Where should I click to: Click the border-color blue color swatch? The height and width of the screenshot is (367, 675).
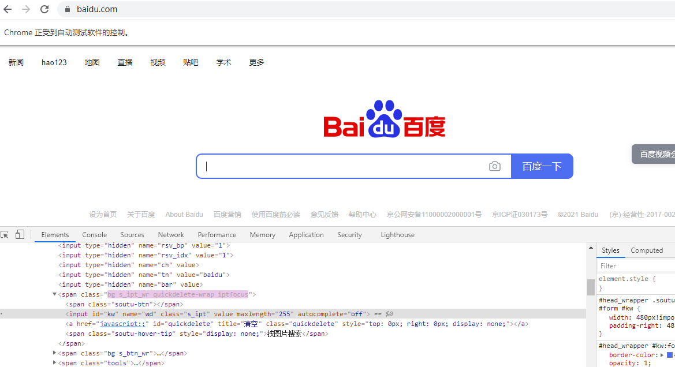tap(669, 355)
